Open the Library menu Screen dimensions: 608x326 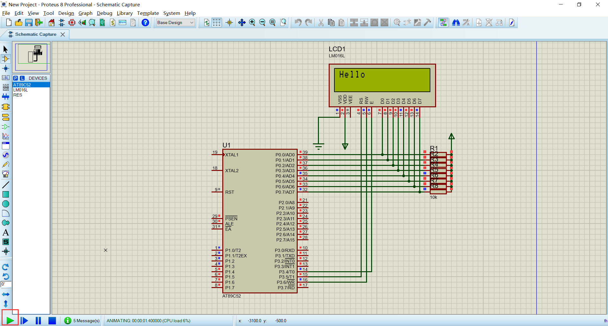pos(124,13)
